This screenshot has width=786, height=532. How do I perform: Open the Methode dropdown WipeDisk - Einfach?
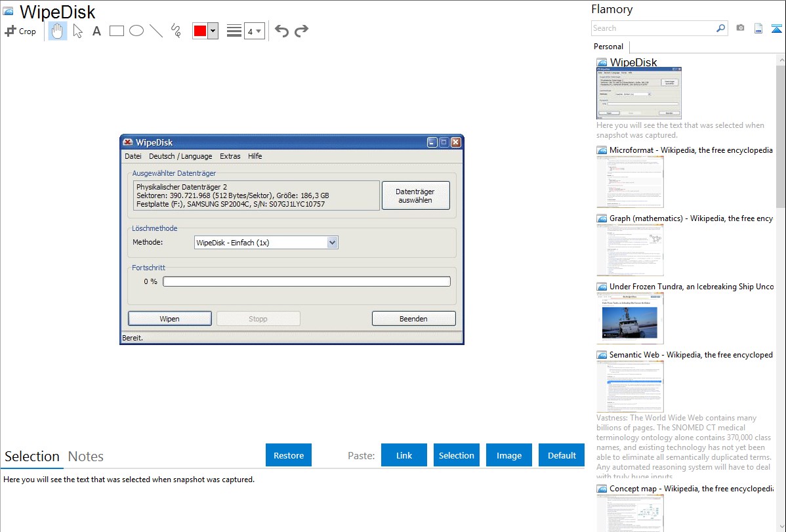click(266, 243)
